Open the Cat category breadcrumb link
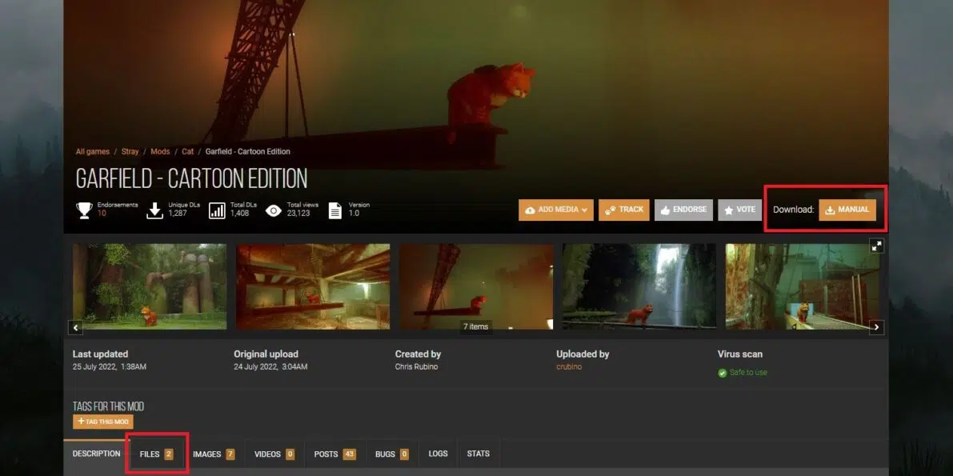This screenshot has width=953, height=476. coord(188,151)
